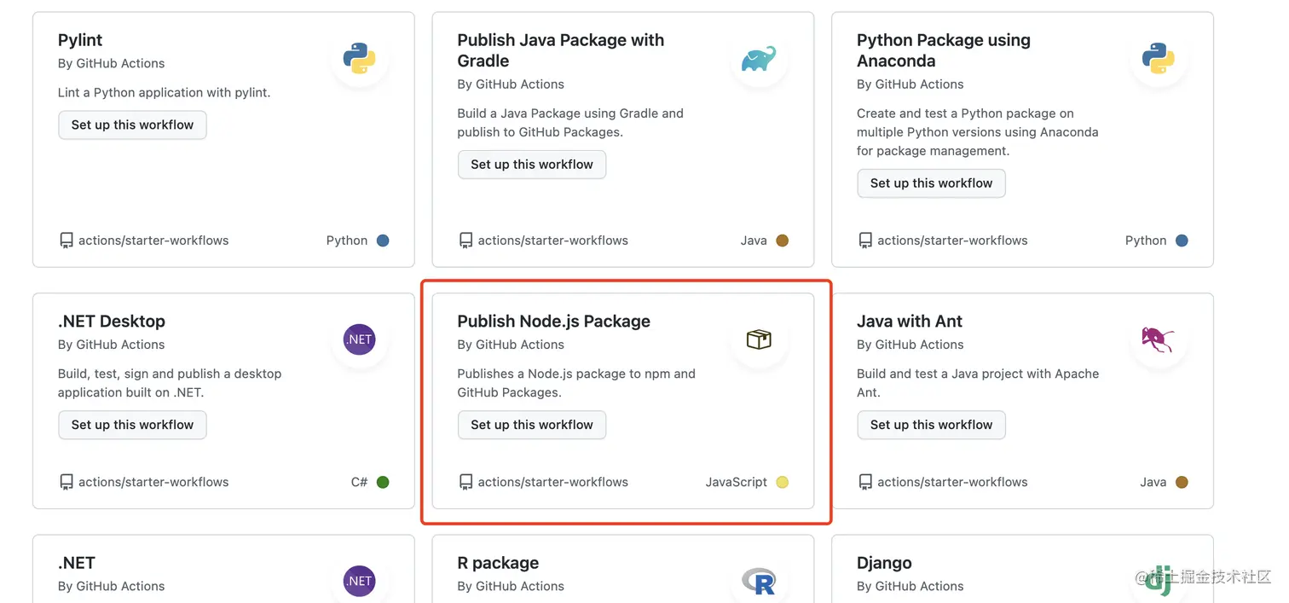Open actions/starter-workflows link on .NET Desktop card

pos(153,482)
